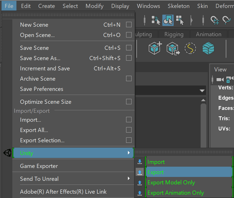
Task: Click the scroll up arrow in panel
Action: tap(203, 100)
